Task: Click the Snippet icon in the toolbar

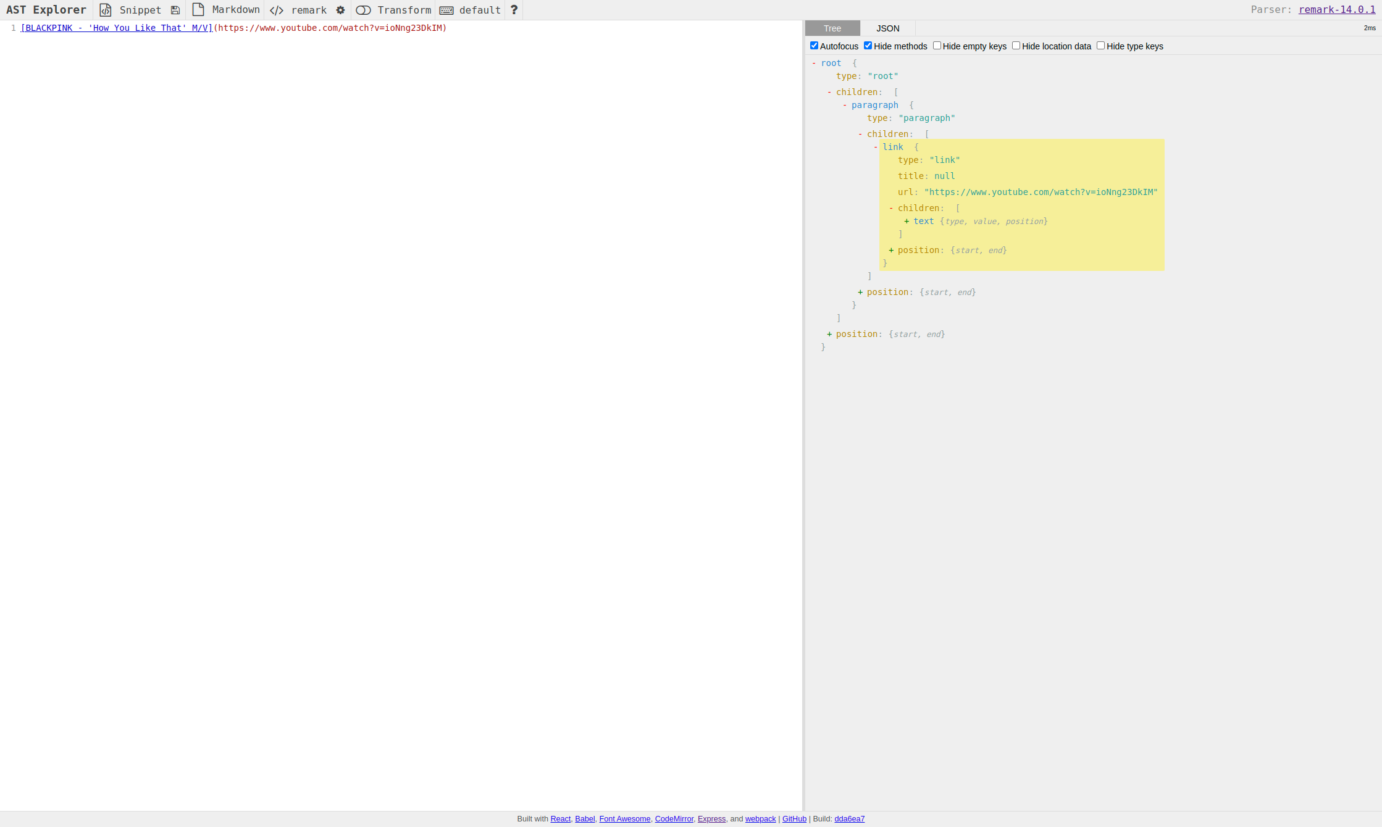Action: (105, 10)
